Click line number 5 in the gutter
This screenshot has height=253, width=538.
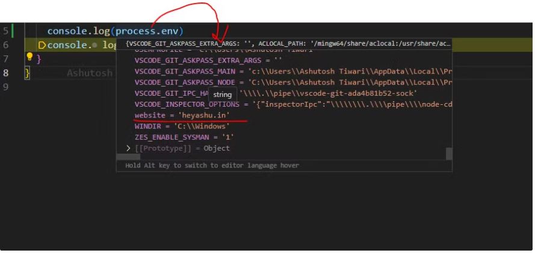coord(7,31)
